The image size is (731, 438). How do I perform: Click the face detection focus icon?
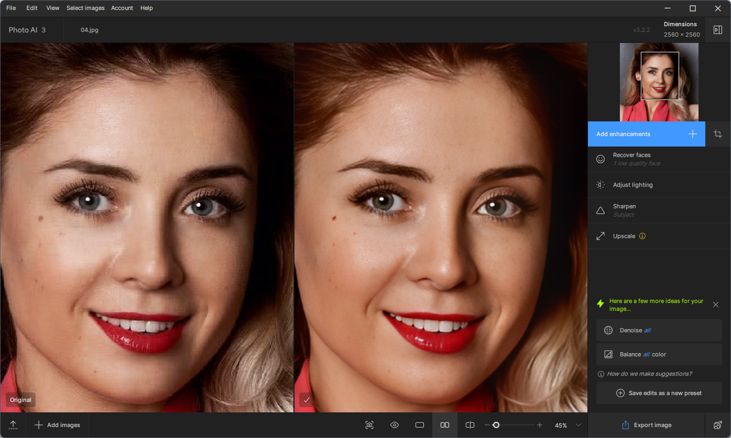(369, 425)
